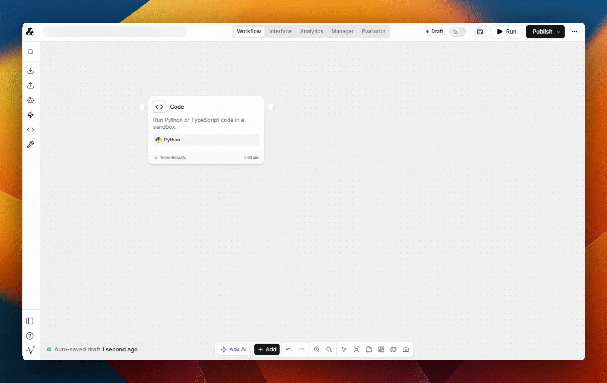
Task: Open the Publish dropdown arrow
Action: point(559,32)
